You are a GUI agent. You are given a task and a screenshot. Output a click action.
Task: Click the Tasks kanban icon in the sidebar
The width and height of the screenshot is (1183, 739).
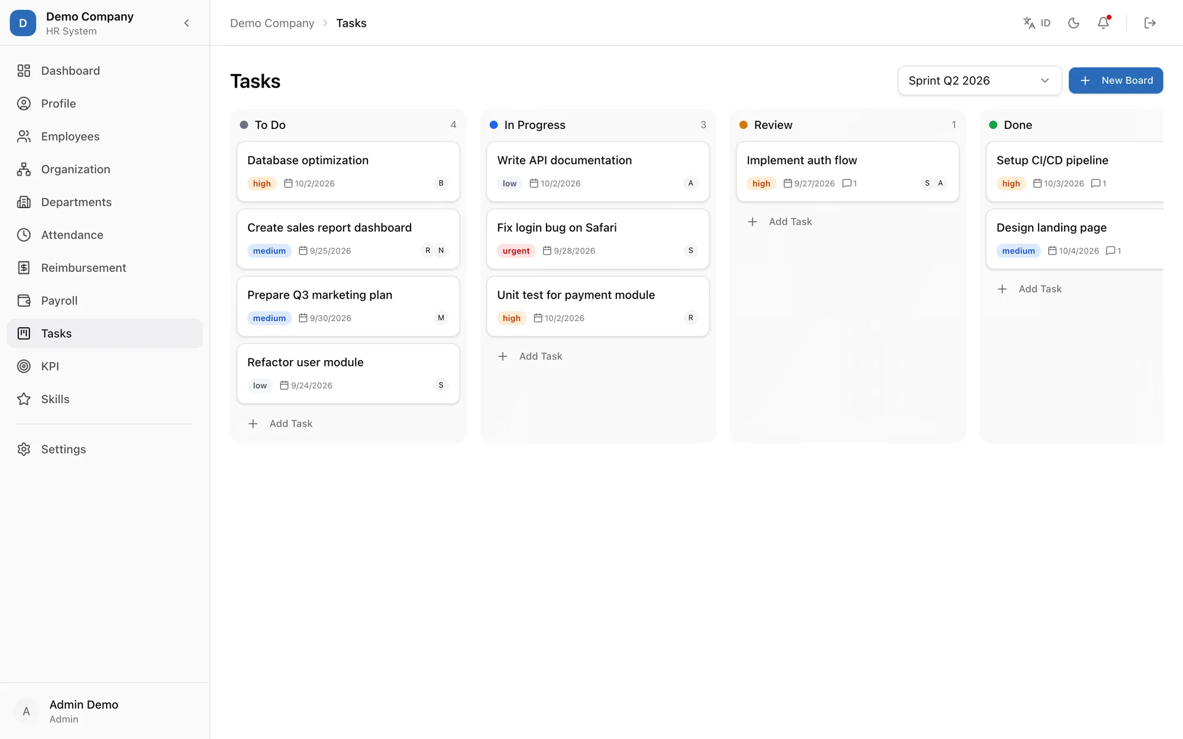click(24, 333)
